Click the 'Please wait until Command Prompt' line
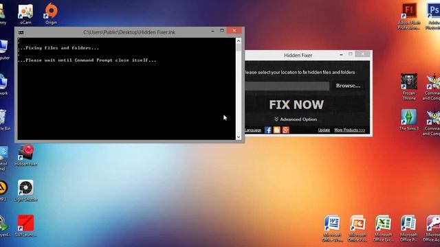 pos(87,60)
